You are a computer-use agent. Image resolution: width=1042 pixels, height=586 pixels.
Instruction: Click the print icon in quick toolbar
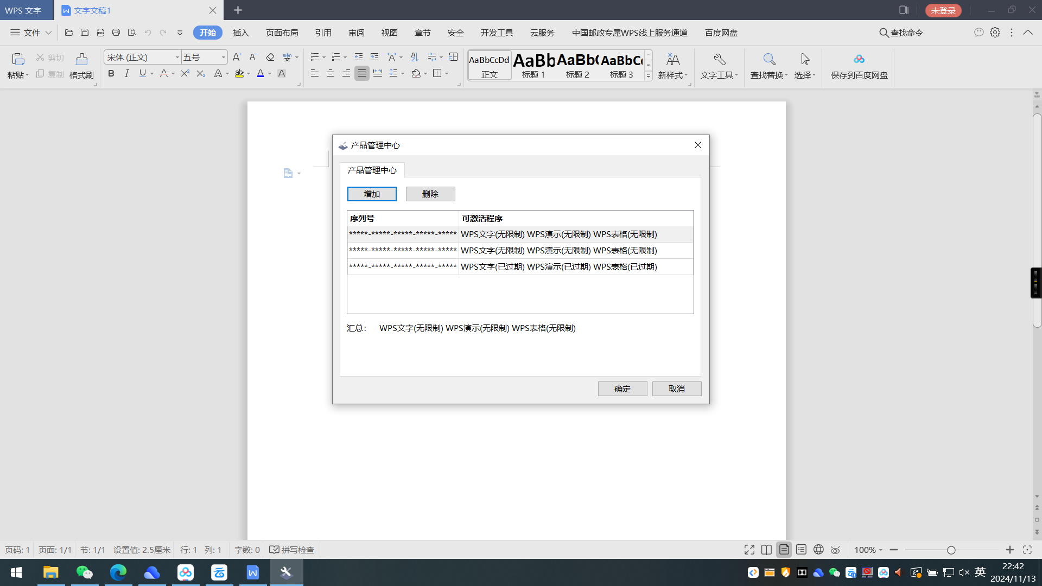[116, 33]
